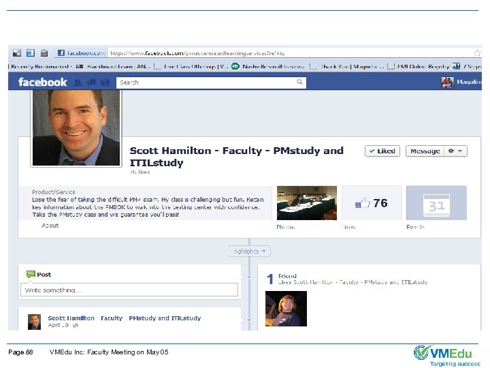Screen dimensions: 490x368
Task: Click the post public audience globe icon
Action: pos(76,326)
